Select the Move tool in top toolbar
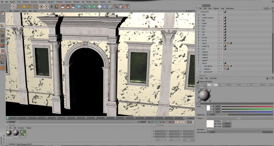Screen dimensions: 274x146 [x=19, y=7]
